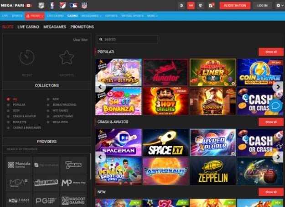Switch to MEGAGAMES tab below navbar
This screenshot has height=207, width=285.
point(55,27)
